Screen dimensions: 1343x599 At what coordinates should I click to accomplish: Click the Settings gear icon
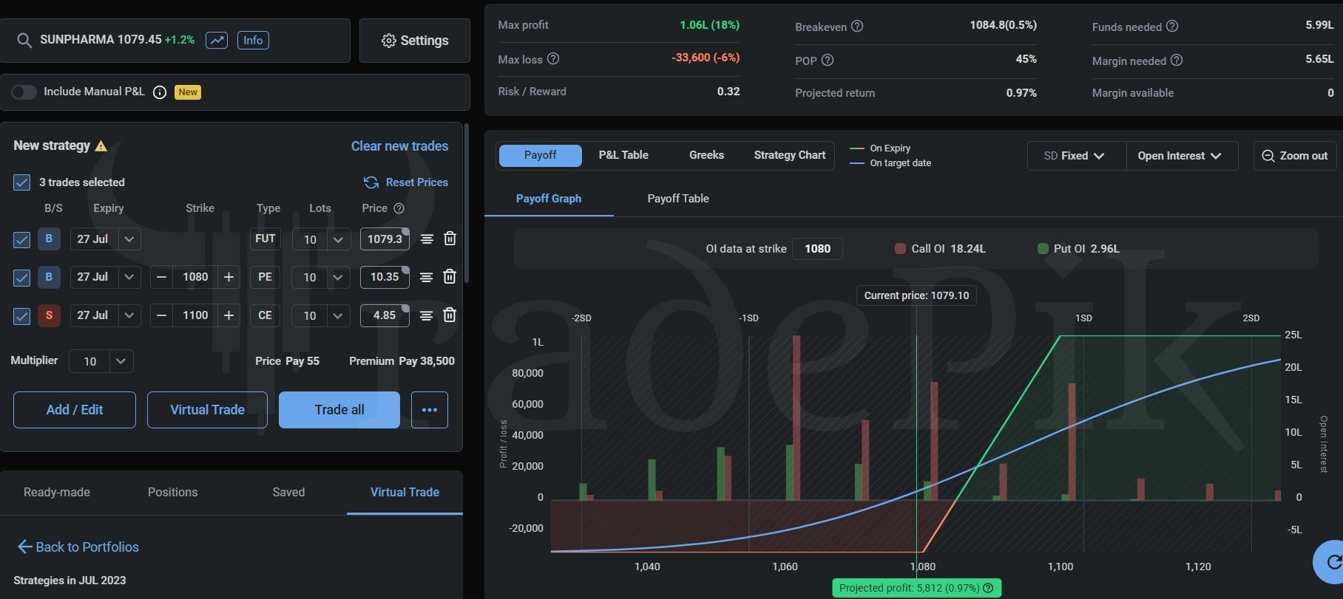(388, 41)
